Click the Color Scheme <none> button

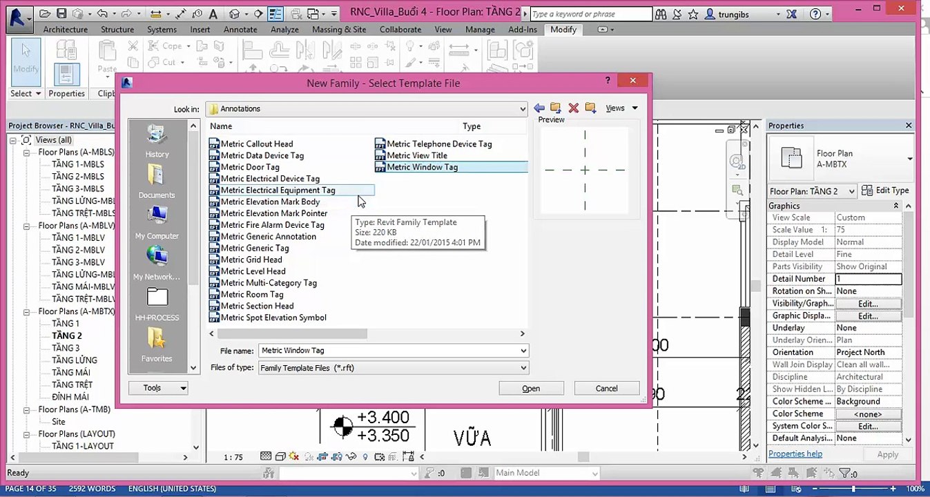868,414
